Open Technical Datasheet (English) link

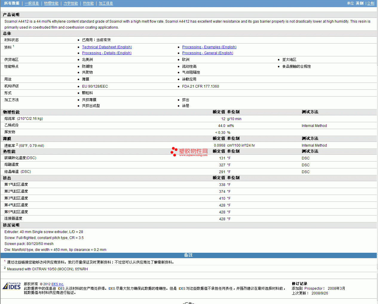pos(107,47)
